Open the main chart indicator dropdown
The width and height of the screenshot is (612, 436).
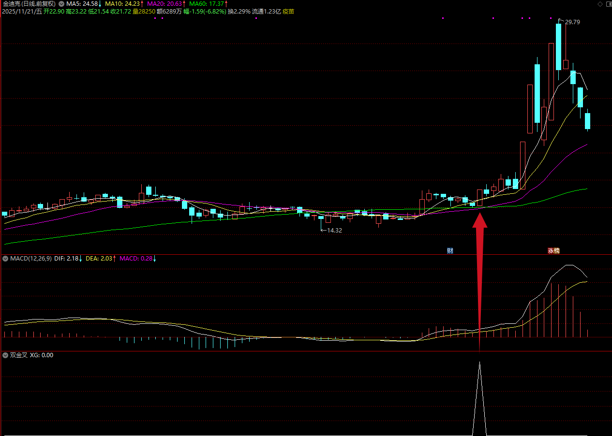61,3
